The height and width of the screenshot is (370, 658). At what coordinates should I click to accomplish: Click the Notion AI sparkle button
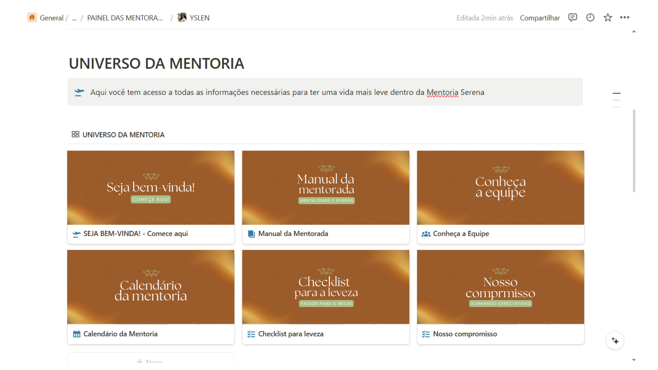point(615,341)
